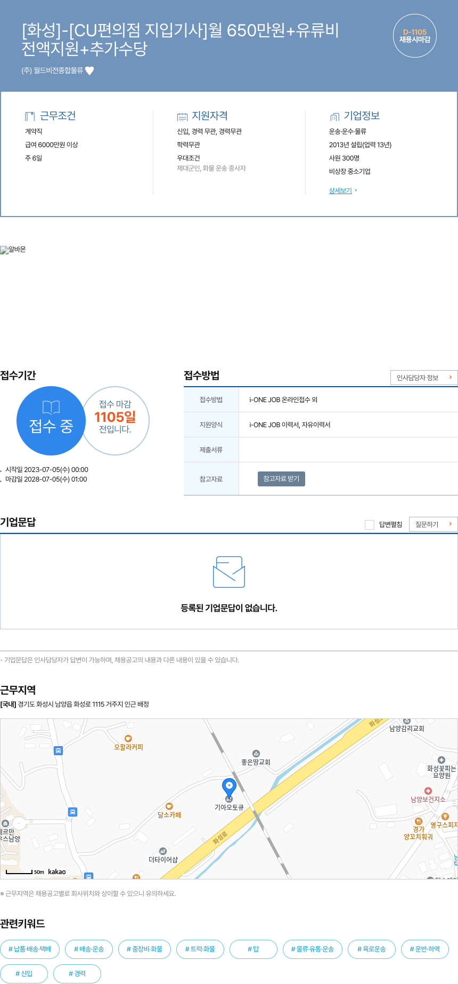The height and width of the screenshot is (984, 458).
Task: Click the 오할라커피 cafe marker on map
Action: (128, 739)
